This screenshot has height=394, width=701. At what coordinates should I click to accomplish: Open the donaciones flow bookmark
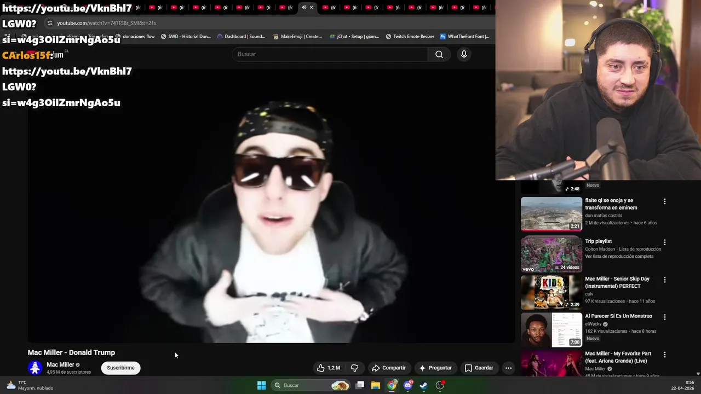135,37
